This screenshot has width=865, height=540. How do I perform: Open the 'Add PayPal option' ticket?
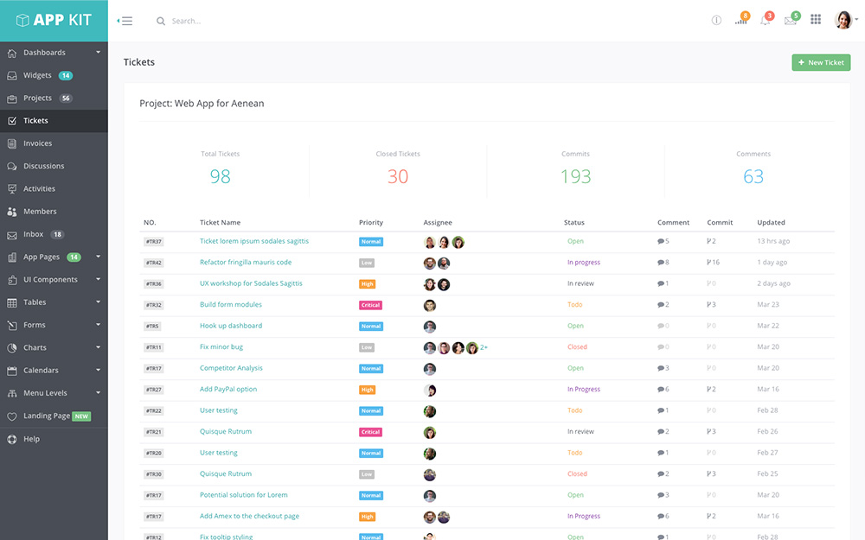pyautogui.click(x=228, y=390)
